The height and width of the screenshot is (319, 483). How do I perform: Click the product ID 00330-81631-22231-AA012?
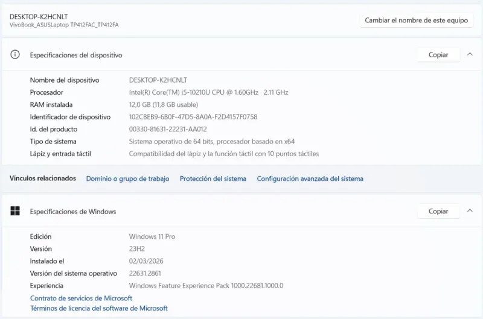click(x=168, y=129)
